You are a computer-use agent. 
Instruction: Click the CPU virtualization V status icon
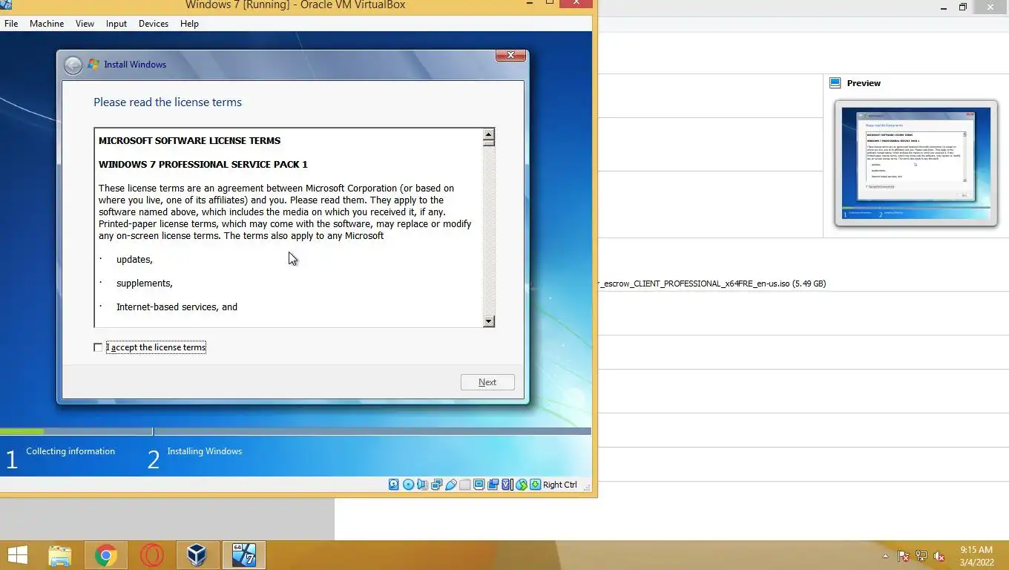click(506, 485)
